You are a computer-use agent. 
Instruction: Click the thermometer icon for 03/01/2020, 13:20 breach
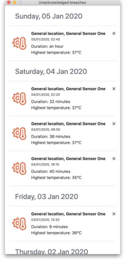pos(19,224)
